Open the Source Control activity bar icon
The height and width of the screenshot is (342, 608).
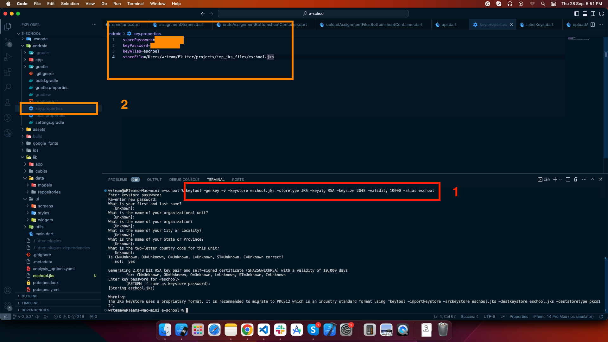pyautogui.click(x=8, y=42)
